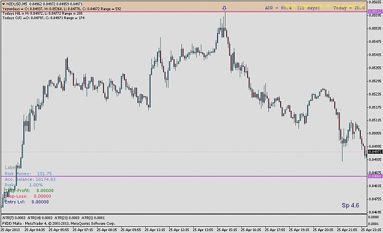
Task: Click the FXDD Malta MetaTrader 4 copyright text
Action: click(x=59, y=223)
